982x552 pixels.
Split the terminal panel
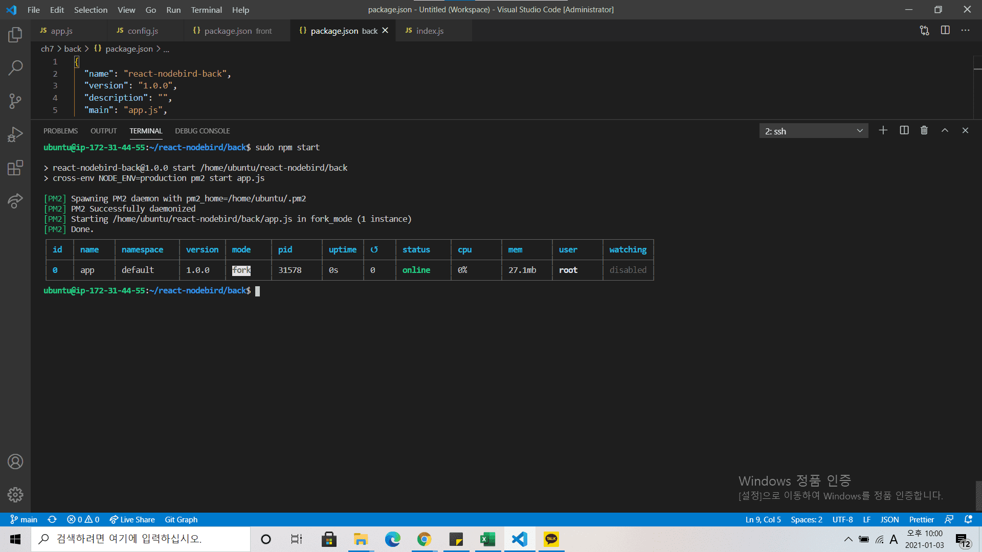(904, 130)
